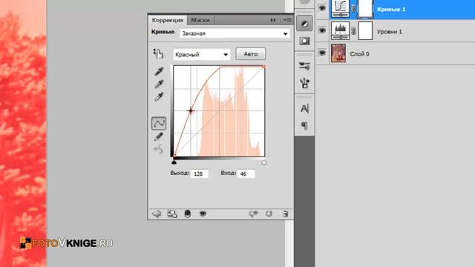The image size is (475, 267).
Task: Open the Curves panel flyout menu
Action: 287,20
